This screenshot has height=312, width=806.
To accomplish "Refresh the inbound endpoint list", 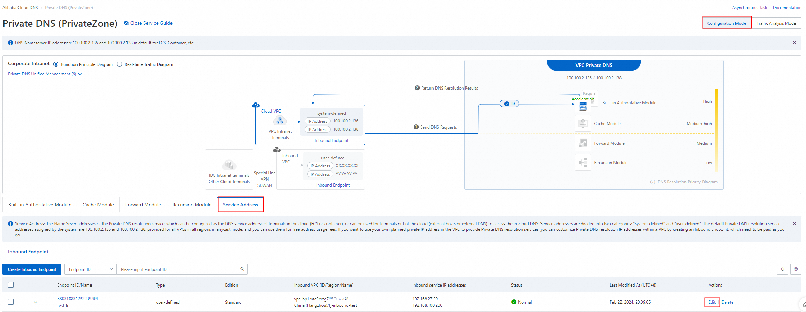I will (x=783, y=269).
